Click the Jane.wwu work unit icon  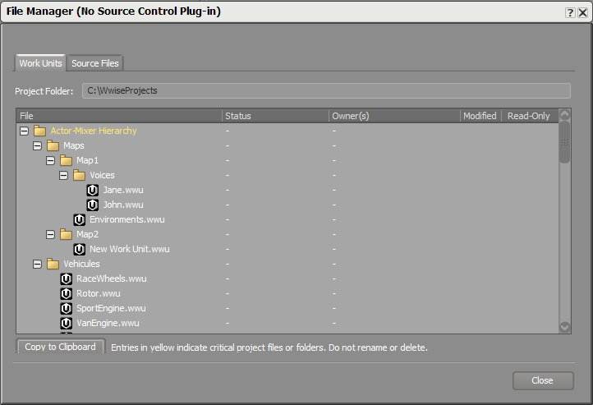click(x=93, y=190)
